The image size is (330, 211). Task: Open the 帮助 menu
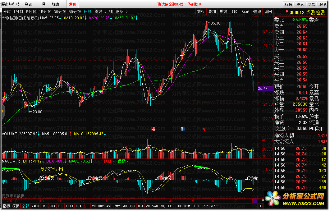55,4
